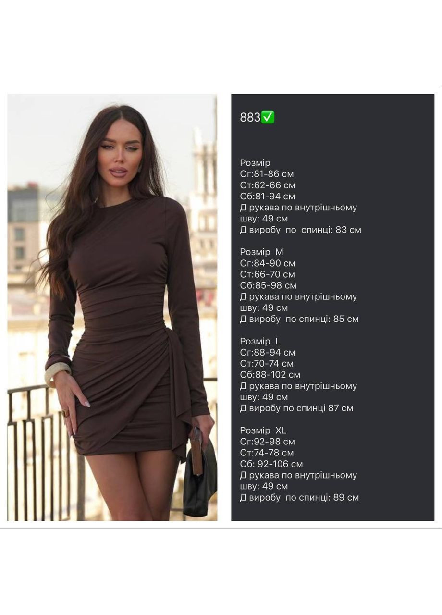Click the 'Ог:84-90 см' line under size M
This screenshot has width=442, height=615.
(268, 263)
